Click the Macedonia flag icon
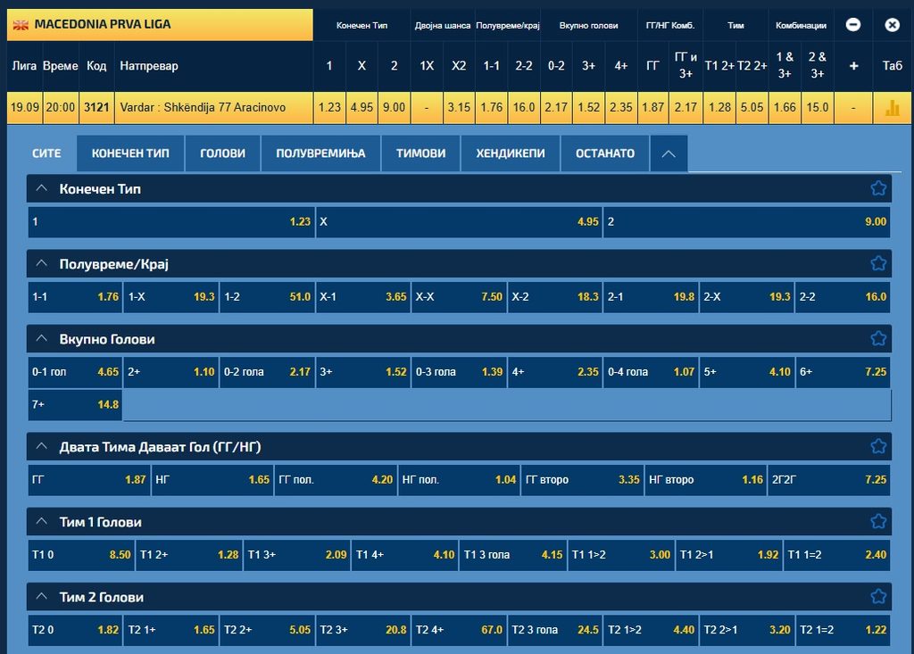The width and height of the screenshot is (914, 654). coord(21,24)
